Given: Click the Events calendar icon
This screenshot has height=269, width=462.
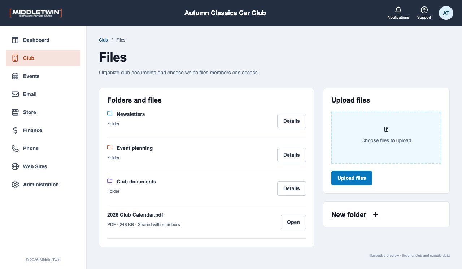Looking at the screenshot, I should coord(15,76).
